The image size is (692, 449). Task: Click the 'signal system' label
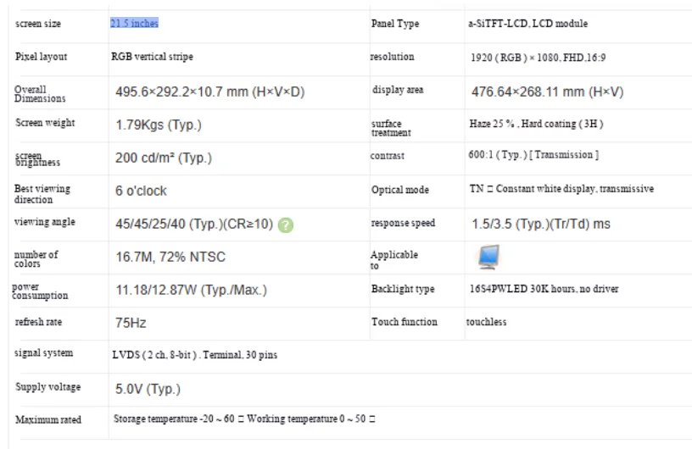44,353
